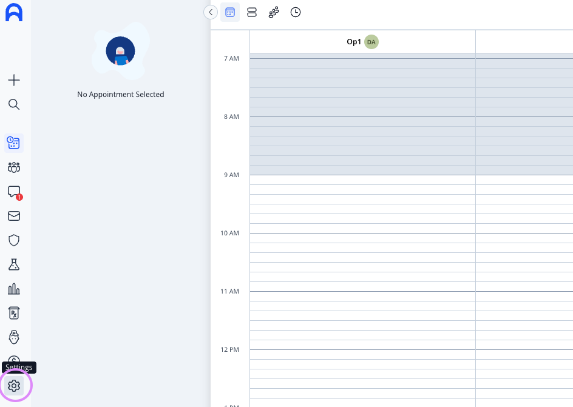Viewport: 573px width, 407px height.
Task: Open chat messages with one notification
Action: point(14,192)
